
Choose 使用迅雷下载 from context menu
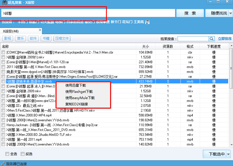[x=76, y=85]
